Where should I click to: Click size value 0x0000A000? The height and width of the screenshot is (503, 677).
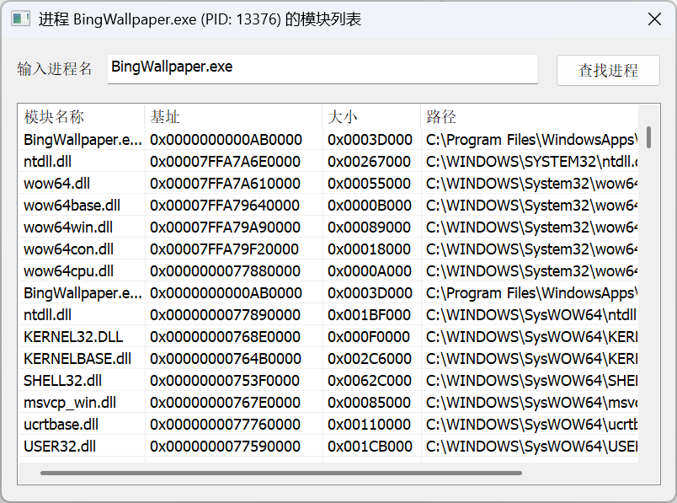(x=370, y=271)
